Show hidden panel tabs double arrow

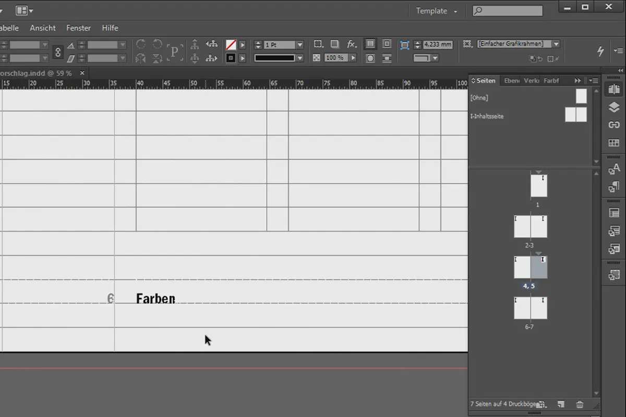pos(577,81)
